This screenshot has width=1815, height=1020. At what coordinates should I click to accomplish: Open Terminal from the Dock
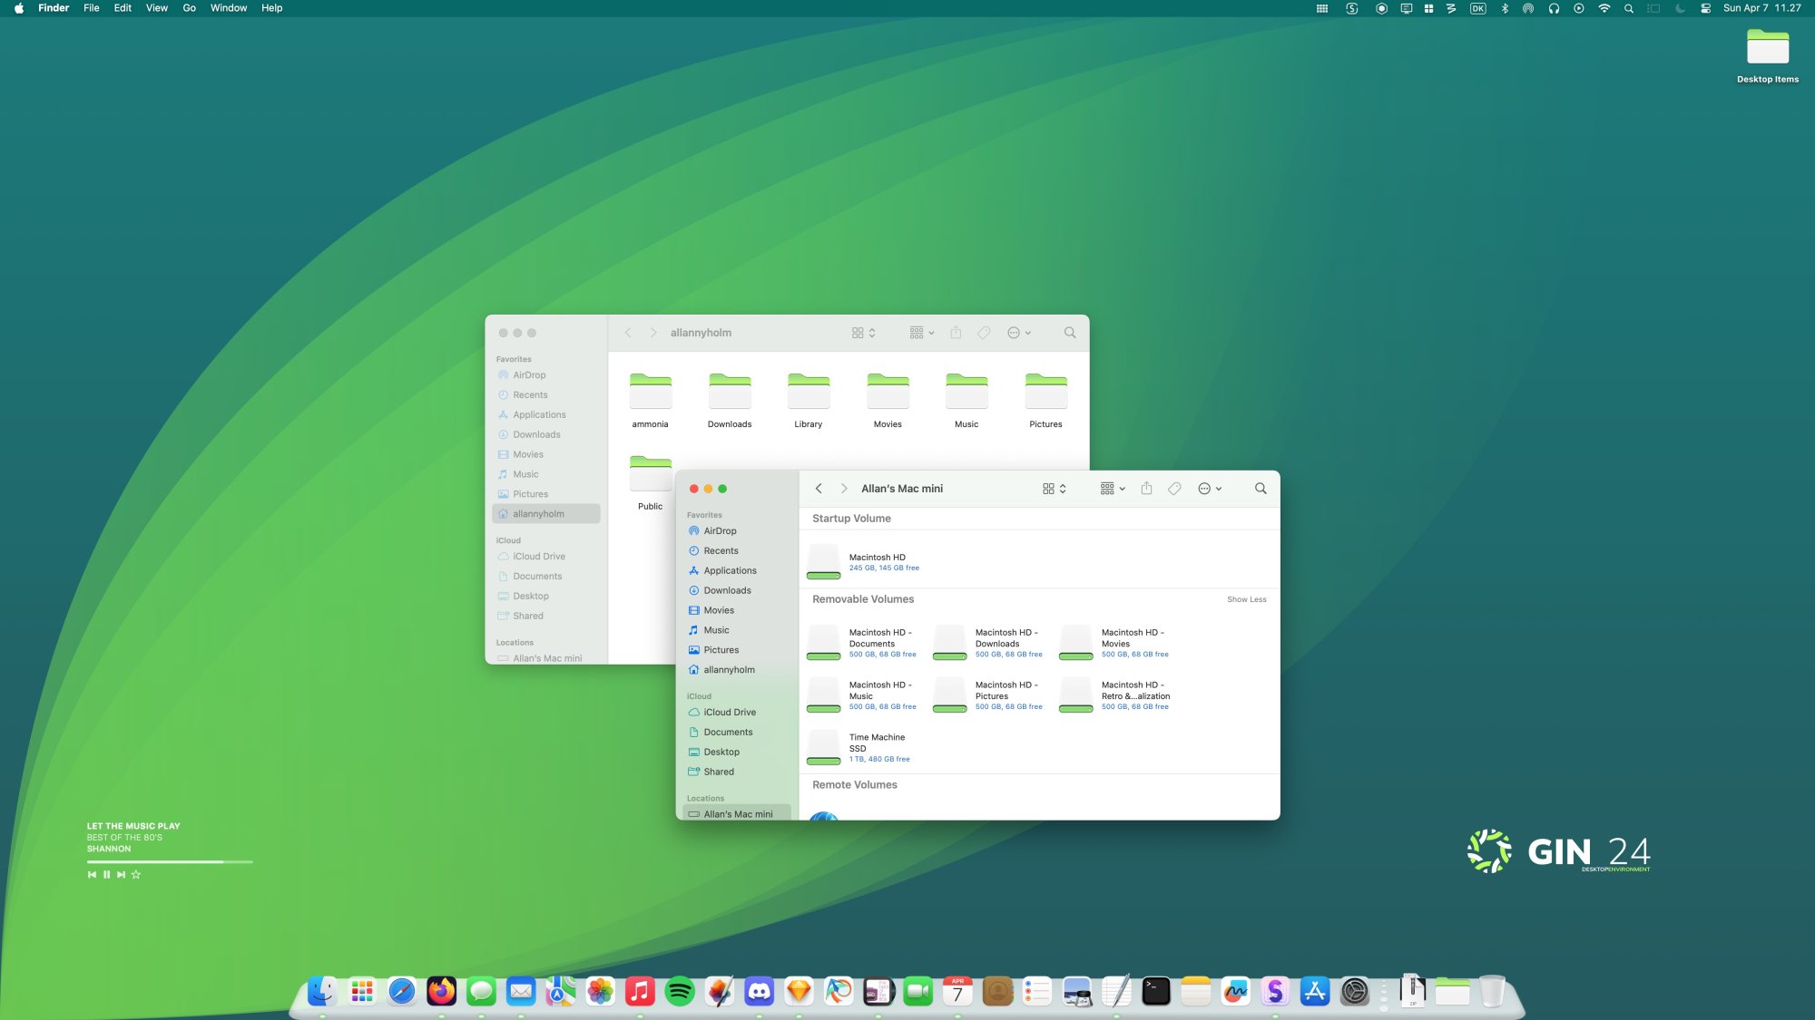[1156, 991]
